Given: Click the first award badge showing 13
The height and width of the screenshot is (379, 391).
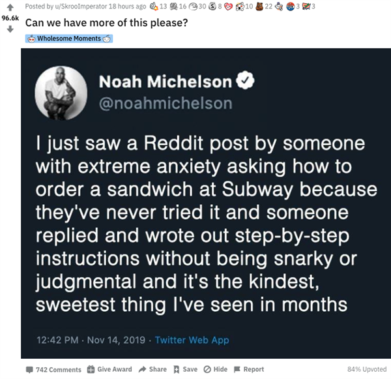Looking at the screenshot, I should [154, 7].
